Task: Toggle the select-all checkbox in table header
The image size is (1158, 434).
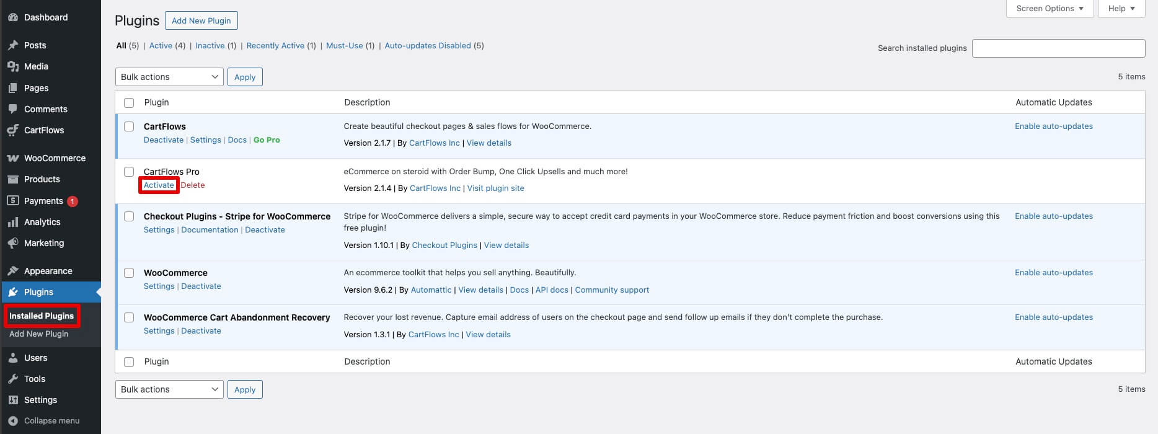Action: click(x=129, y=103)
